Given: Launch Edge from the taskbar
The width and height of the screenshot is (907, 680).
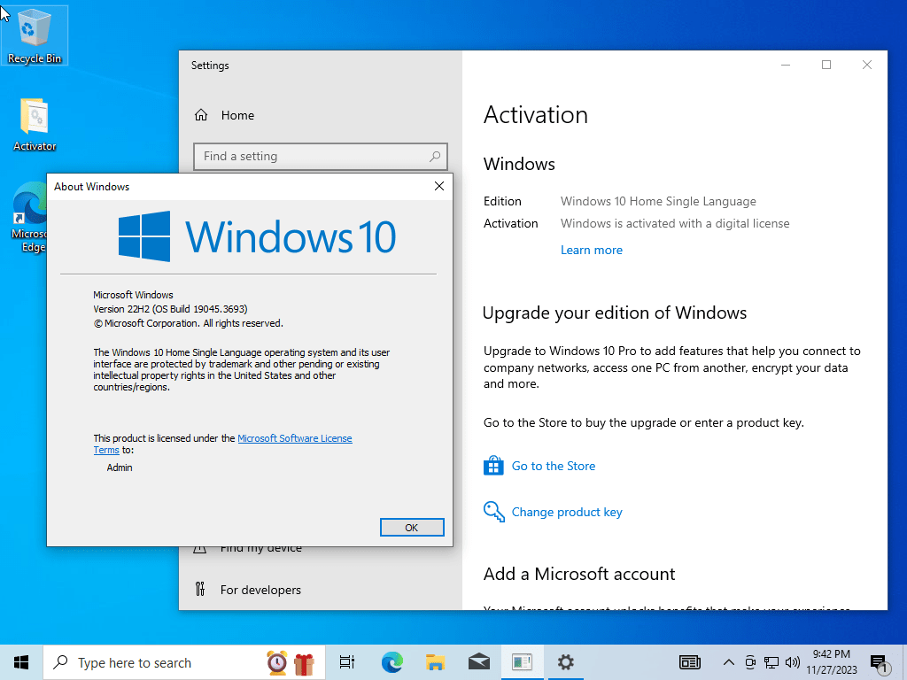Looking at the screenshot, I should (391, 662).
